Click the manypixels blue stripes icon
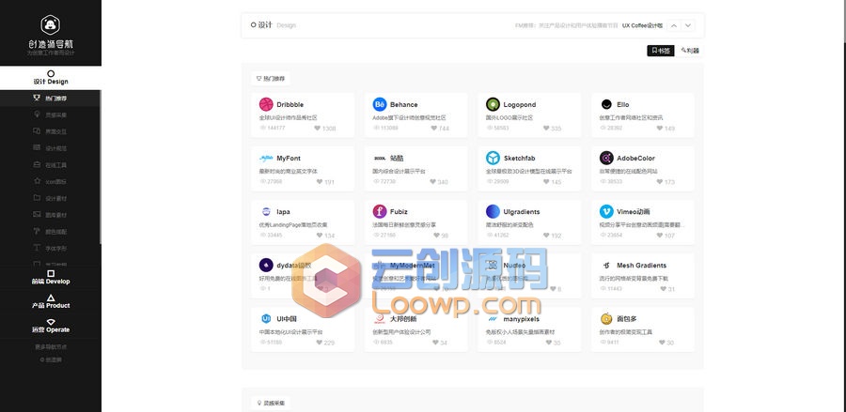The image size is (846, 412). tap(493, 319)
